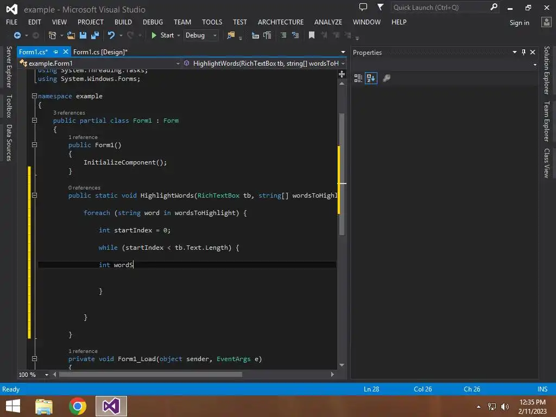Close the Form1.cs tab

tap(65, 52)
